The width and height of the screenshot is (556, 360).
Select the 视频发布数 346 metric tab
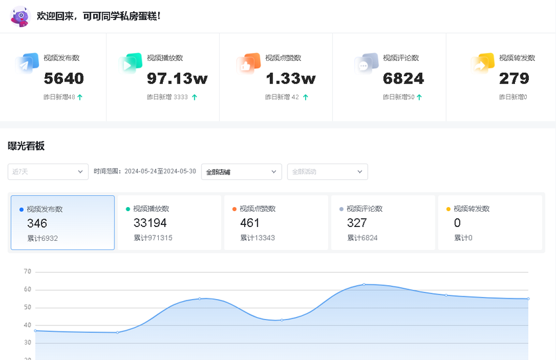pos(62,222)
